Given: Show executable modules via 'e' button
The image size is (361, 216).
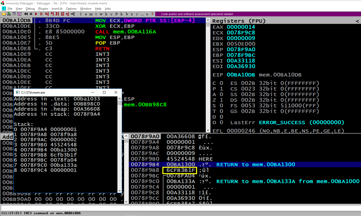Looking at the screenshot, I should click(86, 14).
